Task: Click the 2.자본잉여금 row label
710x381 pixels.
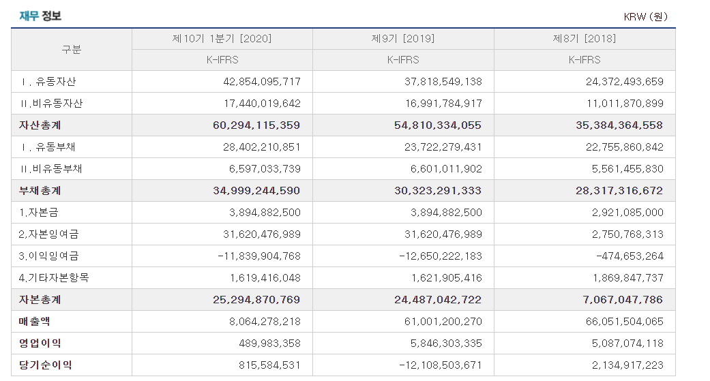Action: click(48, 234)
